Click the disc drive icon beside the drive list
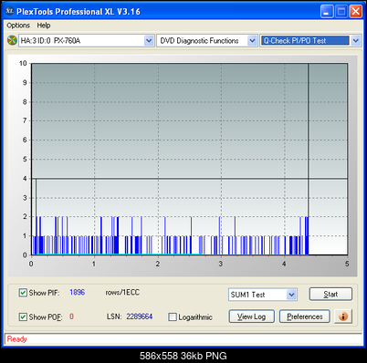 [12, 40]
